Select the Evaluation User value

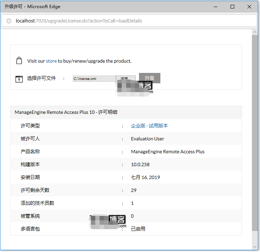147,139
